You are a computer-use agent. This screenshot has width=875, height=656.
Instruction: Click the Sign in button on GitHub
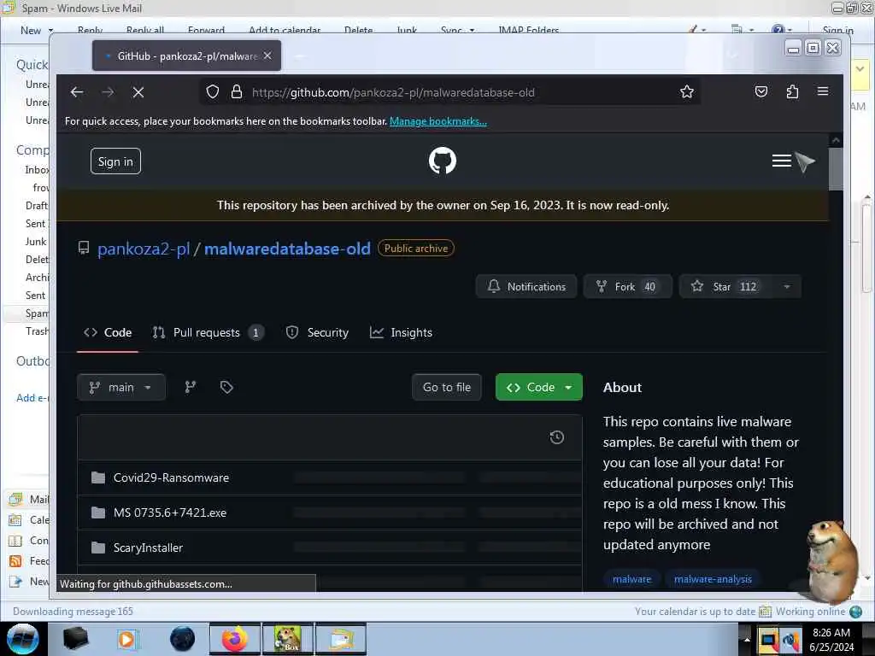pos(115,161)
